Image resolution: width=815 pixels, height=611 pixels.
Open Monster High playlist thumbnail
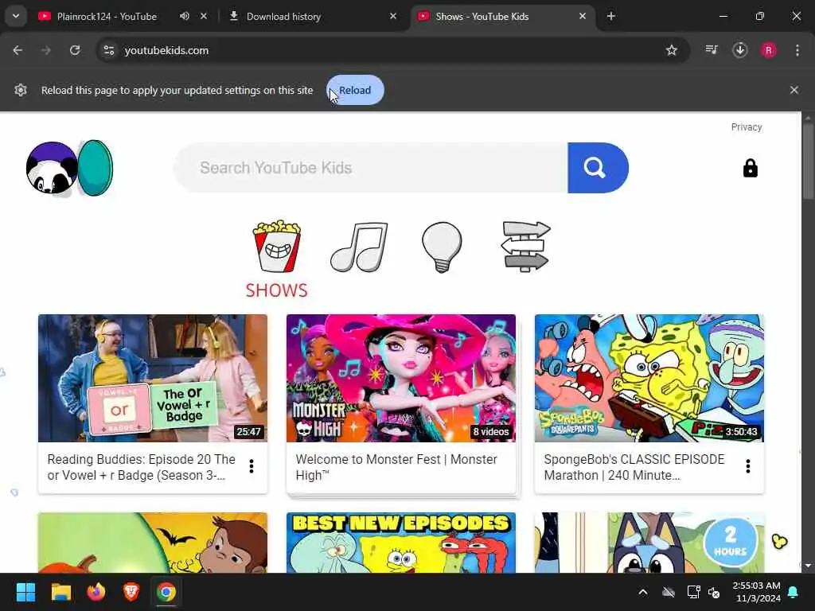tap(401, 378)
